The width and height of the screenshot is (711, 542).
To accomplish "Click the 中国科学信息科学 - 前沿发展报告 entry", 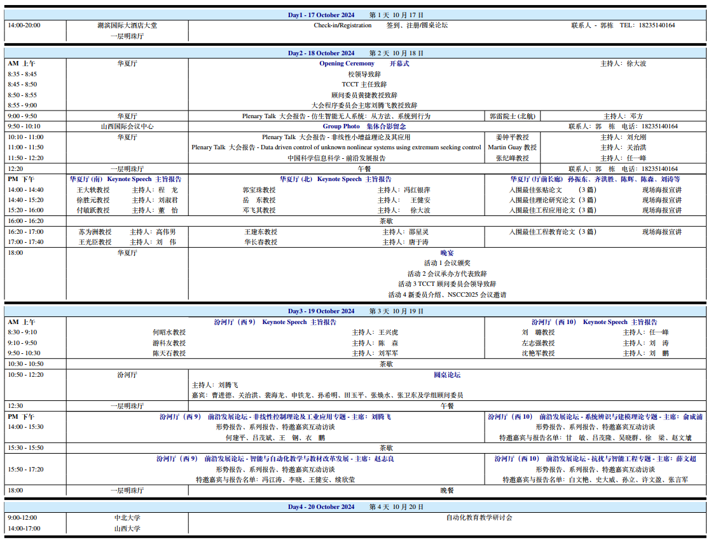I will (x=336, y=158).
